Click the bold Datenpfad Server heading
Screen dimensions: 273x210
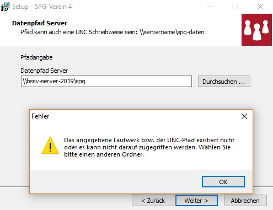[x=40, y=23]
